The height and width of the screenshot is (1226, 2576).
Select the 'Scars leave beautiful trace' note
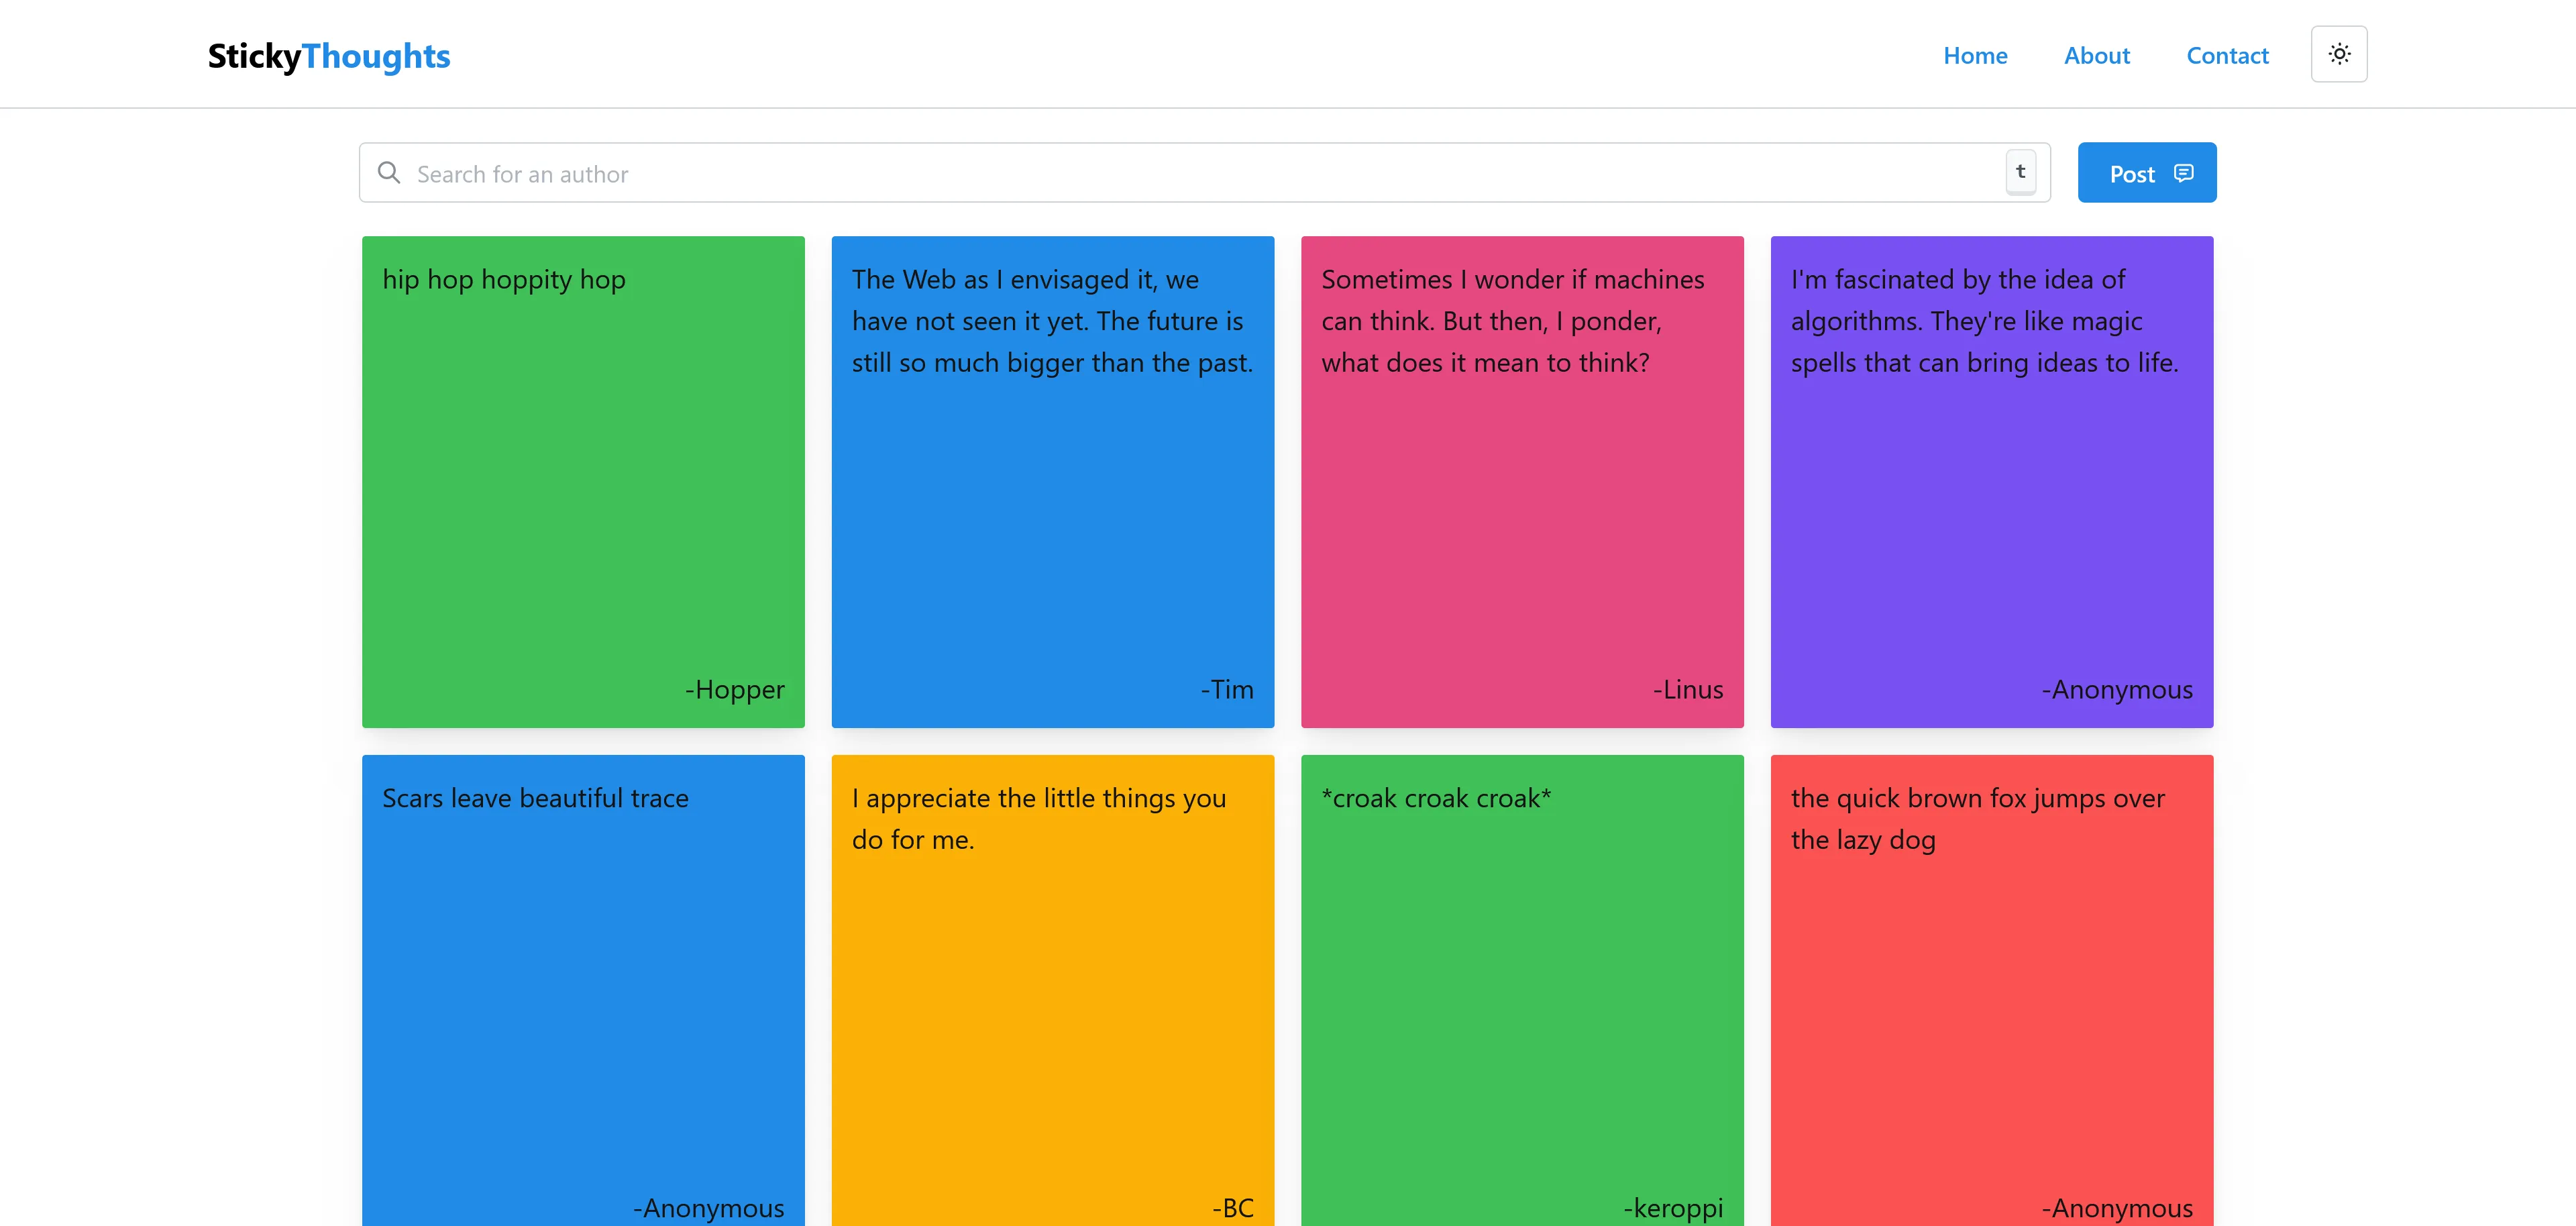tap(583, 990)
